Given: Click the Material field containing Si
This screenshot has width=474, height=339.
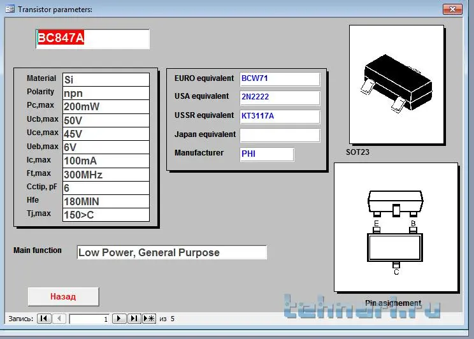Looking at the screenshot, I should (106, 80).
